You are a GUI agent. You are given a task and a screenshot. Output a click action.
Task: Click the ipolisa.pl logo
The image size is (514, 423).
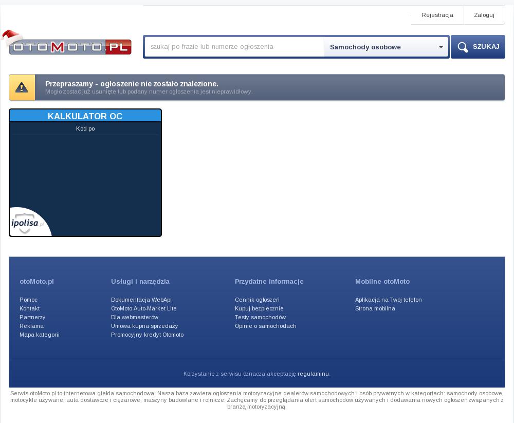coord(28,223)
